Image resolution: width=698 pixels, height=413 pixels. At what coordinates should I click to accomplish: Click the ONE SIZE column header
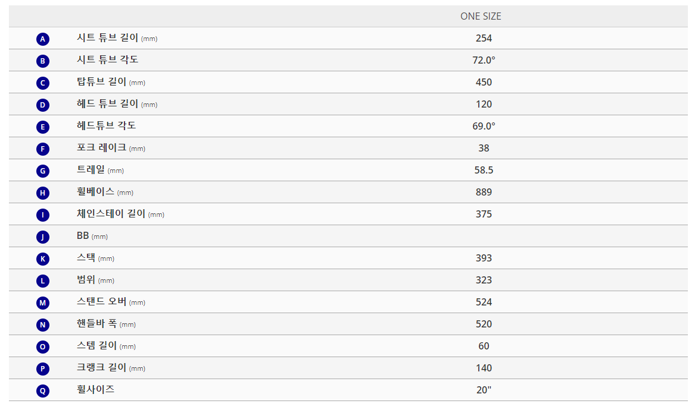click(x=481, y=17)
